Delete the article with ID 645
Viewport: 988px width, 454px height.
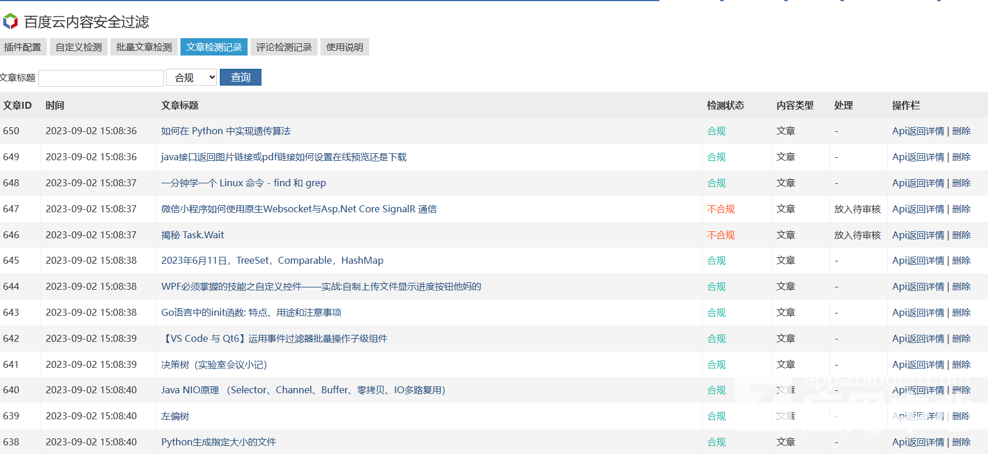[961, 261]
